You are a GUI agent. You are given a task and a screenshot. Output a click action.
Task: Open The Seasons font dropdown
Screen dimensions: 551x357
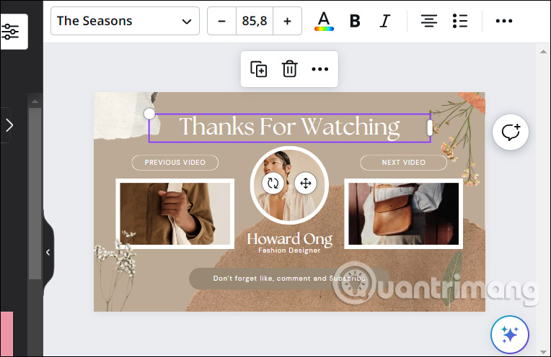[125, 21]
